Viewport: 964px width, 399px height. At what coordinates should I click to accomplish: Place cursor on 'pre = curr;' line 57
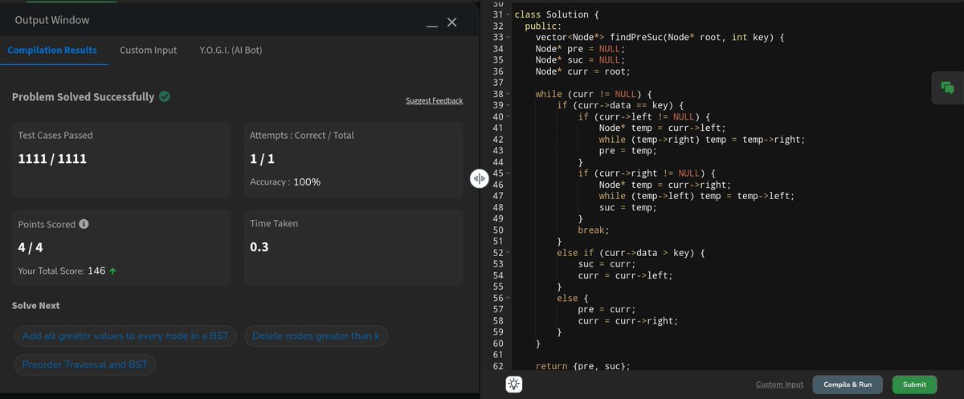coord(607,309)
